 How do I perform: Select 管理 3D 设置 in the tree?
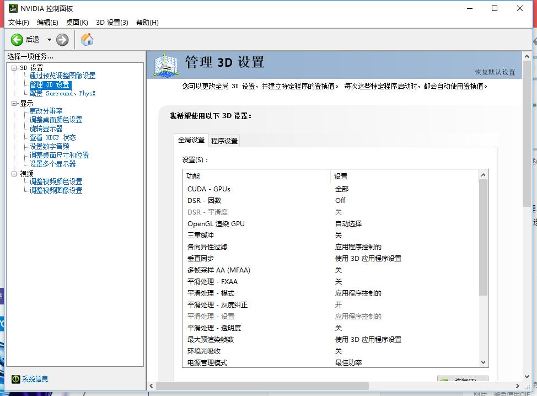[50, 84]
